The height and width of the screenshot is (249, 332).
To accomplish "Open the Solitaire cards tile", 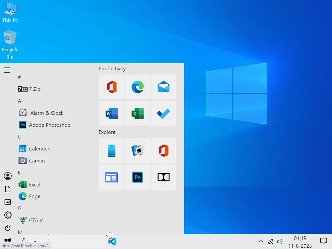I will [x=137, y=150].
